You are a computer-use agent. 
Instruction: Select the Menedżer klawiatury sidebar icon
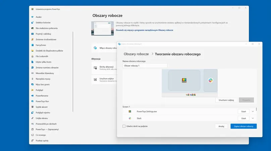coord(33,73)
